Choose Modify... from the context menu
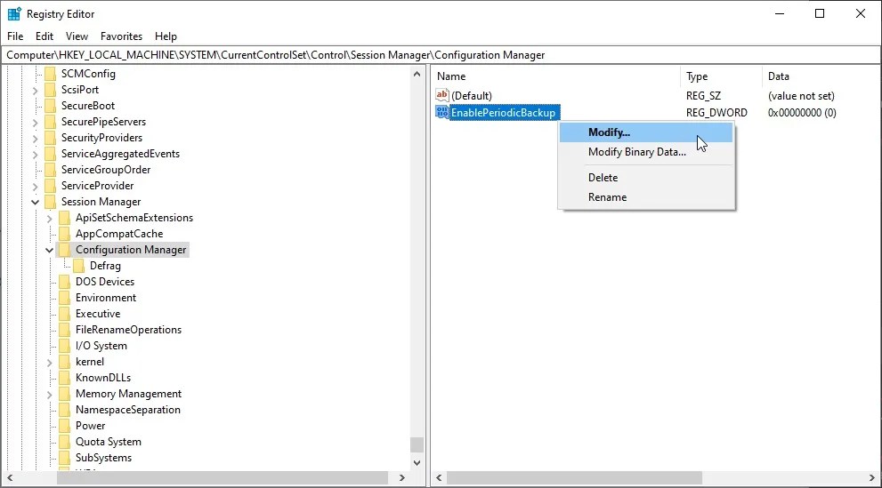The height and width of the screenshot is (488, 882). [x=646, y=132]
